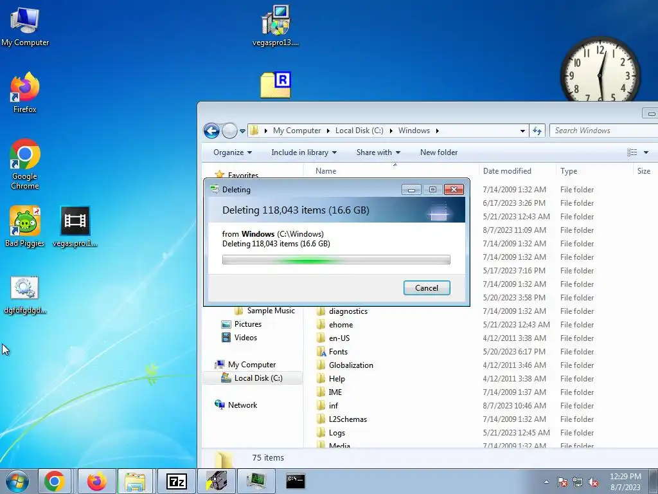Select Videos library in sidebar
The width and height of the screenshot is (658, 494).
240,338
